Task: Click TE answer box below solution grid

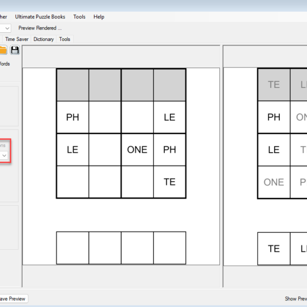Action: coord(274,249)
